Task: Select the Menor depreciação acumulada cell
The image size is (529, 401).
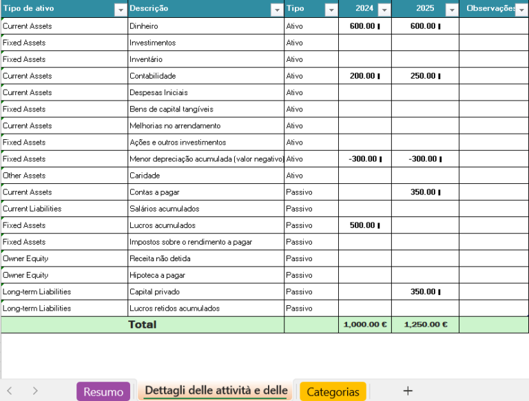Action: coord(206,158)
